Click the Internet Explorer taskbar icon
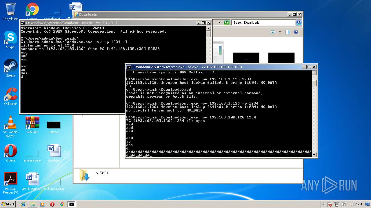This screenshot has height=208, width=371. (x=23, y=204)
